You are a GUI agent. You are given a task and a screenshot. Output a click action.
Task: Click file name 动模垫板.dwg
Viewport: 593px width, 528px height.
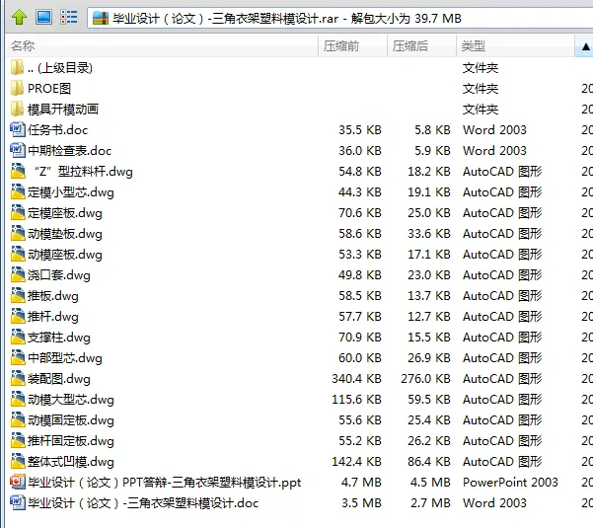pyautogui.click(x=65, y=234)
